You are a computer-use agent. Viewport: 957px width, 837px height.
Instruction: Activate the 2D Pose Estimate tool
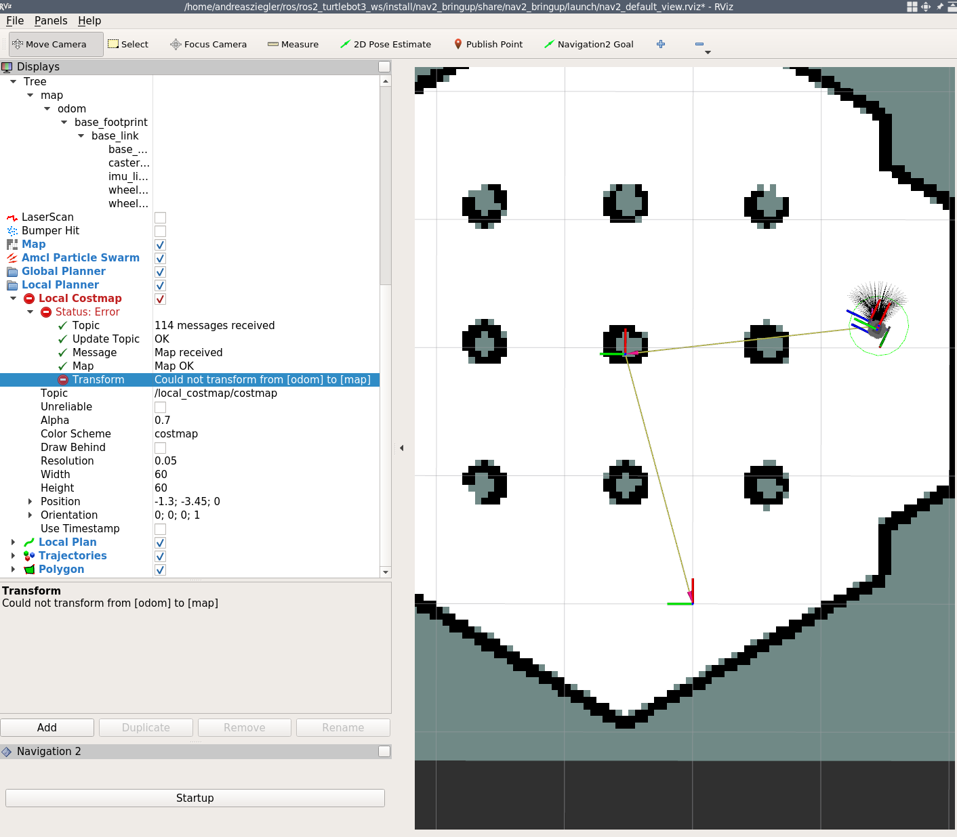point(386,44)
